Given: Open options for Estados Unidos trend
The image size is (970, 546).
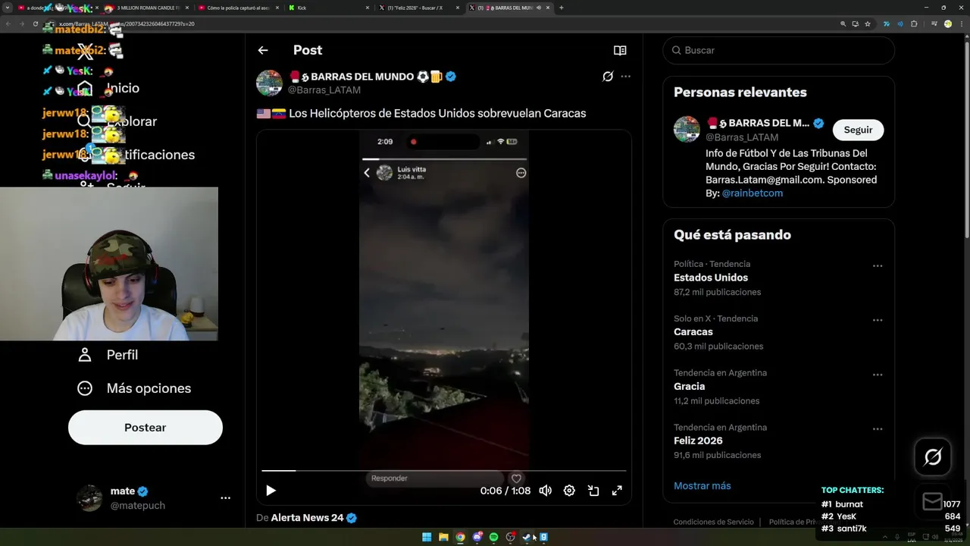Looking at the screenshot, I should pos(878,266).
